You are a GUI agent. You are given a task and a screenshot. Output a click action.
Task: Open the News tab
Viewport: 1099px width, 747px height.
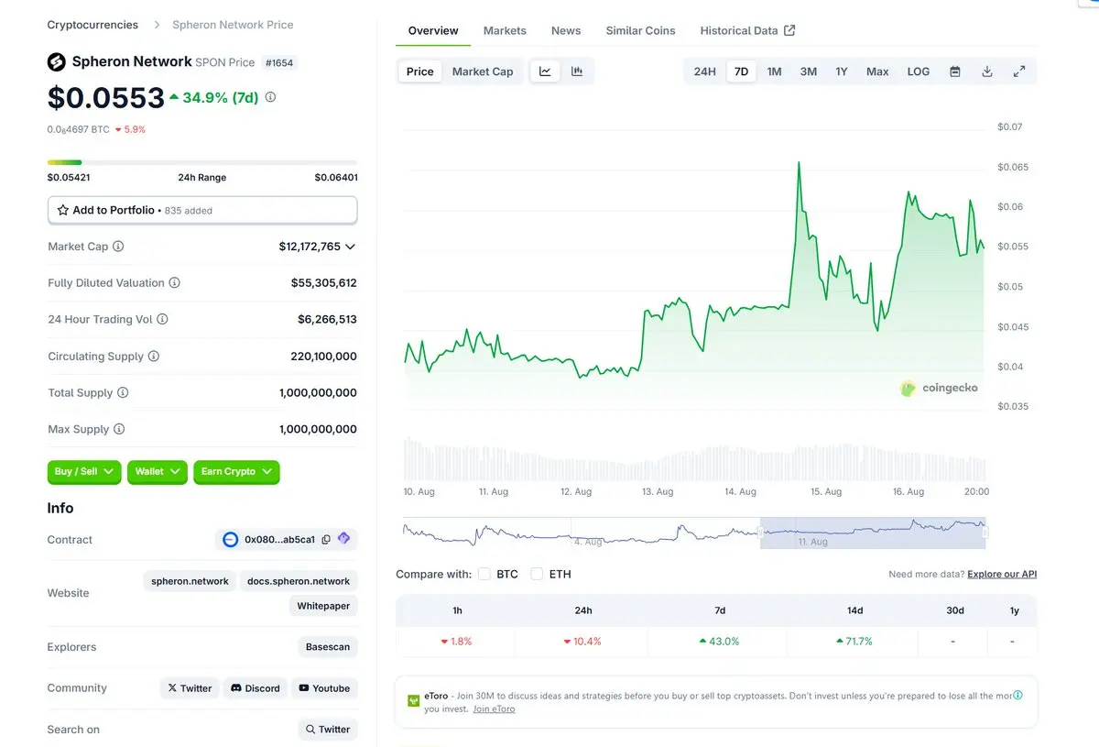coord(566,30)
